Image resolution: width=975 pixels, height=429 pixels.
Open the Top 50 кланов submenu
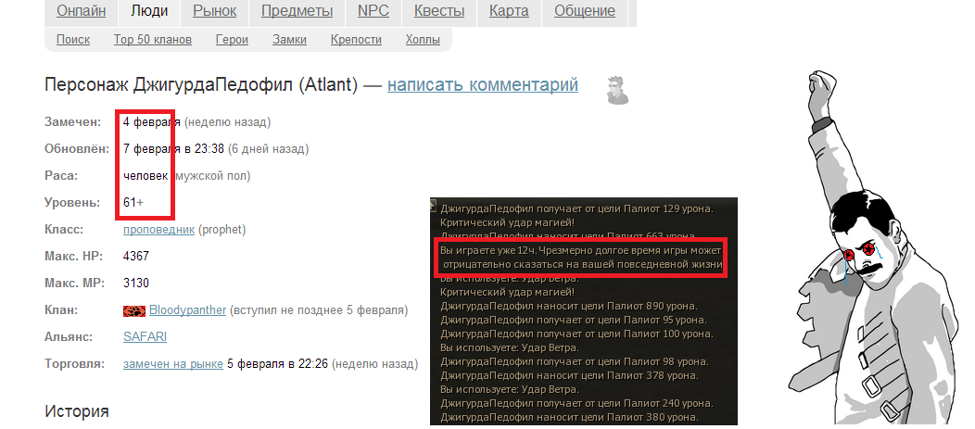tap(152, 40)
